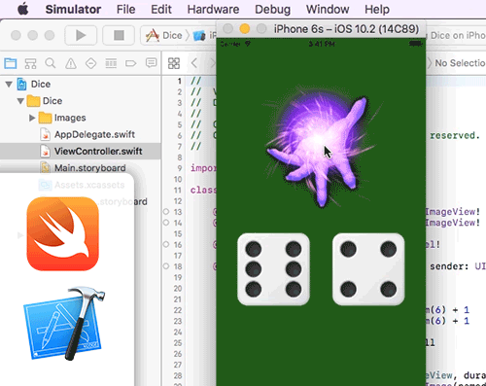Click line number 1 in gutter
This screenshot has width=486, height=386.
[x=180, y=81]
